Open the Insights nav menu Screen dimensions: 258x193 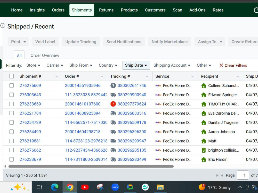pyautogui.click(x=37, y=10)
